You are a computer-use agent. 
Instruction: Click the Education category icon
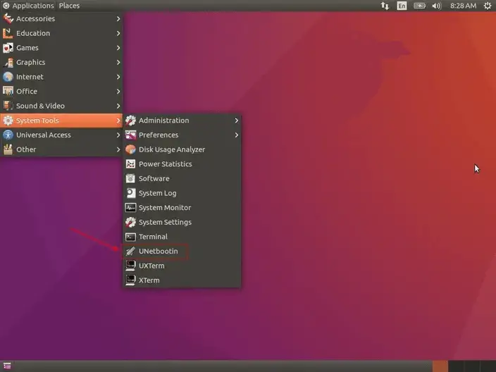click(x=8, y=33)
